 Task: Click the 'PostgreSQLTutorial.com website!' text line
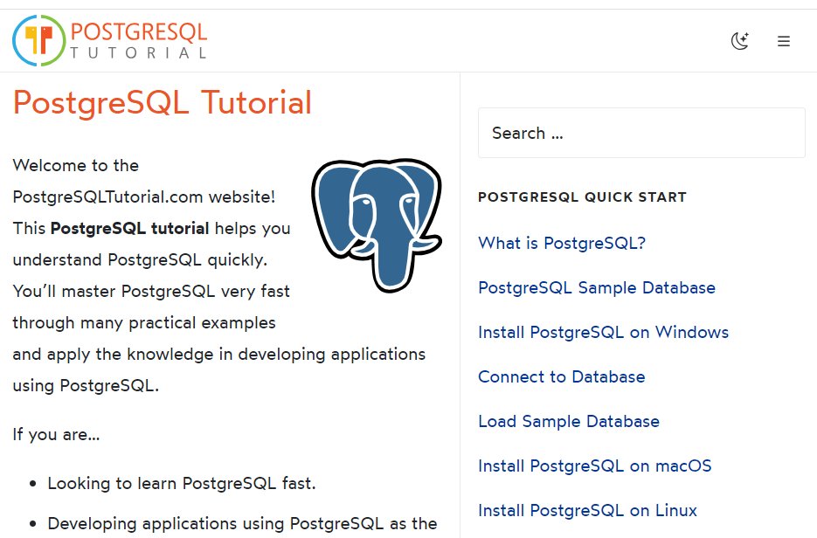coord(144,197)
